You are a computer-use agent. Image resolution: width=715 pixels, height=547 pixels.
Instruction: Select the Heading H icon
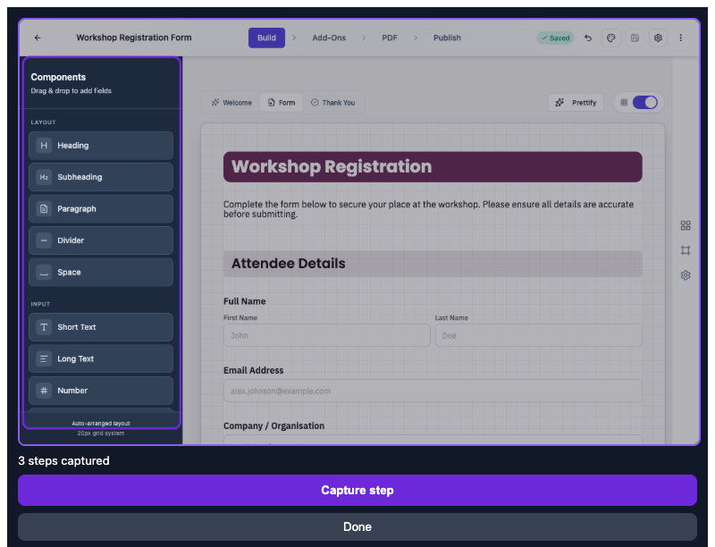coord(44,146)
